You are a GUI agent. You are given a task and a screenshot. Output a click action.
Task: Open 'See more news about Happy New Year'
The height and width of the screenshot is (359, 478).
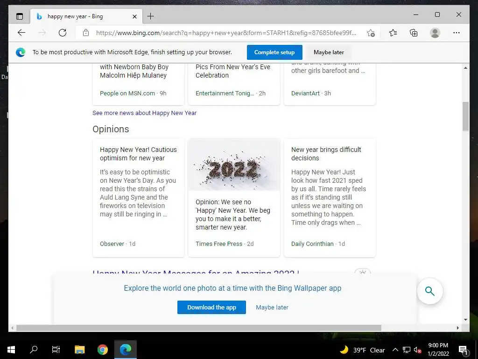click(145, 113)
